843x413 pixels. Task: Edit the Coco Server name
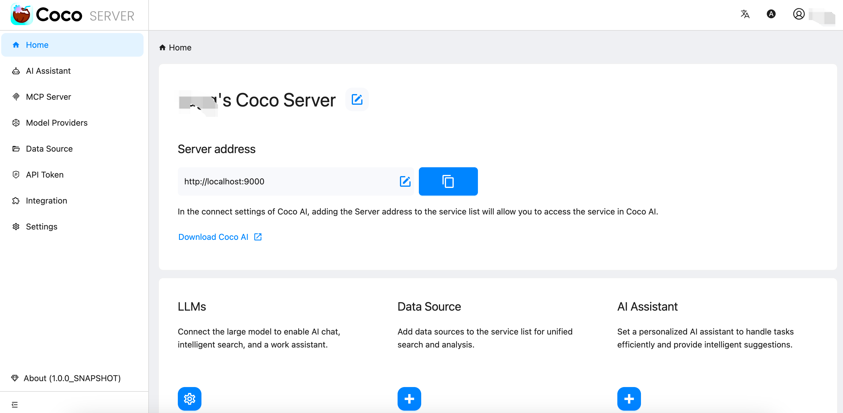(357, 100)
